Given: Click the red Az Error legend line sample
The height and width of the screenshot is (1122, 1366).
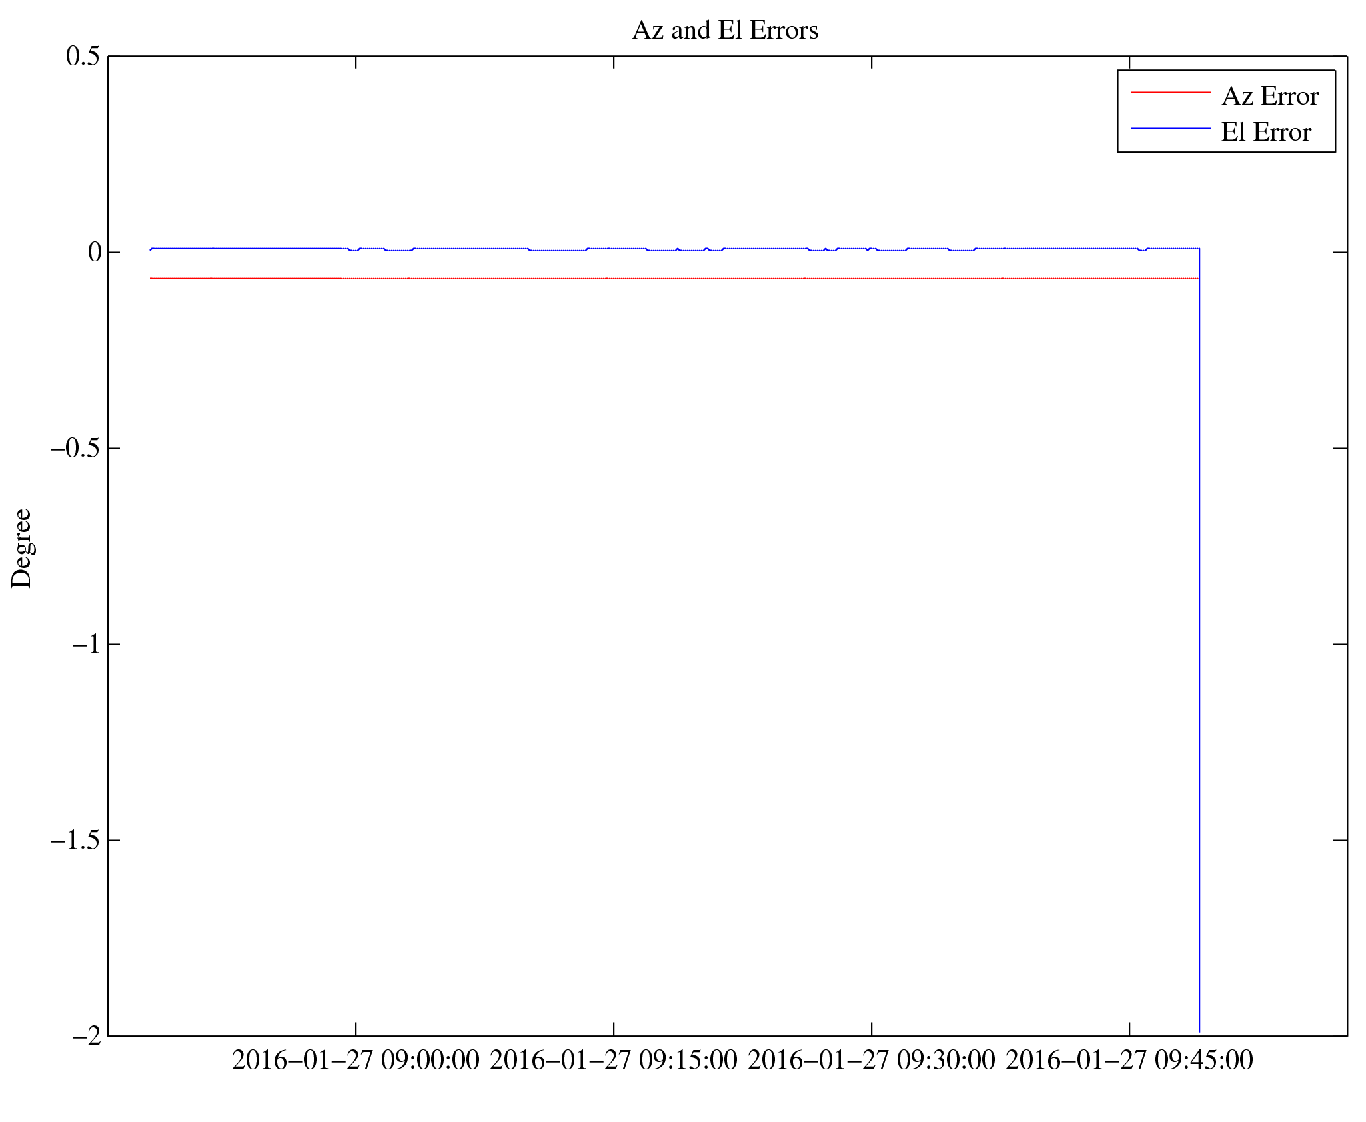Looking at the screenshot, I should (1171, 92).
